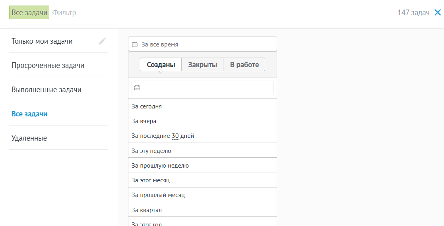Open the За все время period dropdown

tap(202, 44)
